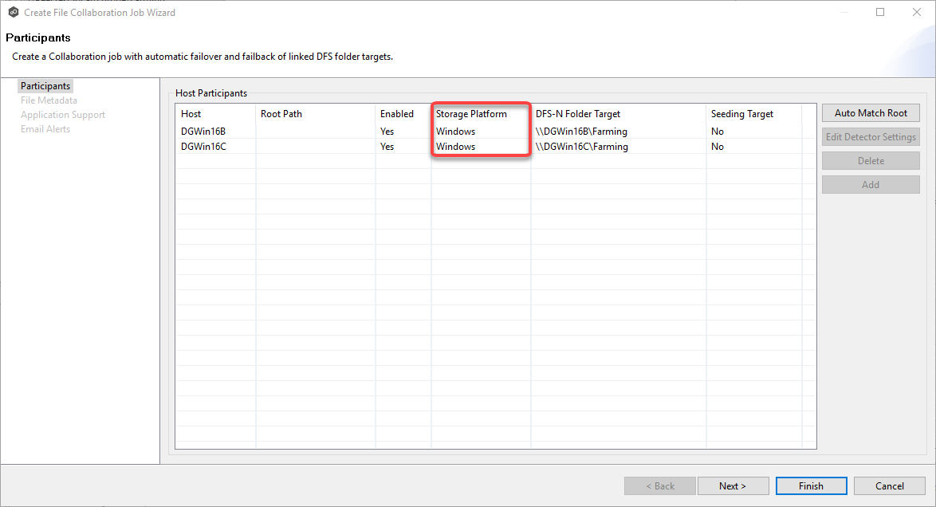
Task: Click the Windows value for DGWin16C
Action: [x=455, y=146]
